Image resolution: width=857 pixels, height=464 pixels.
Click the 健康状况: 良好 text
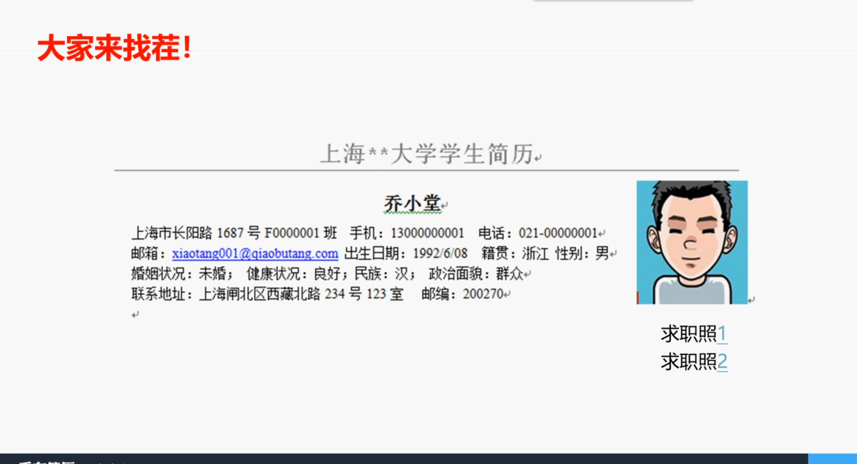tap(294, 274)
